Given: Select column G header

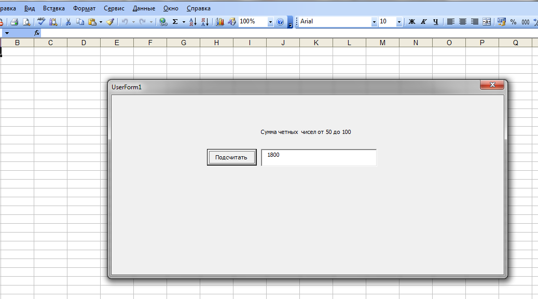Looking at the screenshot, I should pos(184,43).
